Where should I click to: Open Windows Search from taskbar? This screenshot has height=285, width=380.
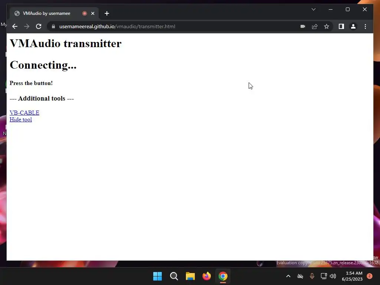click(x=174, y=276)
